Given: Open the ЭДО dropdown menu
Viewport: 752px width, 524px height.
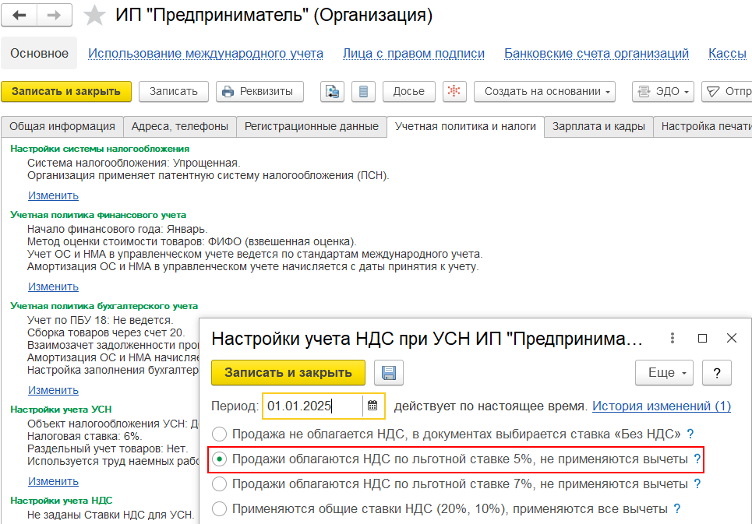Looking at the screenshot, I should pos(663,91).
